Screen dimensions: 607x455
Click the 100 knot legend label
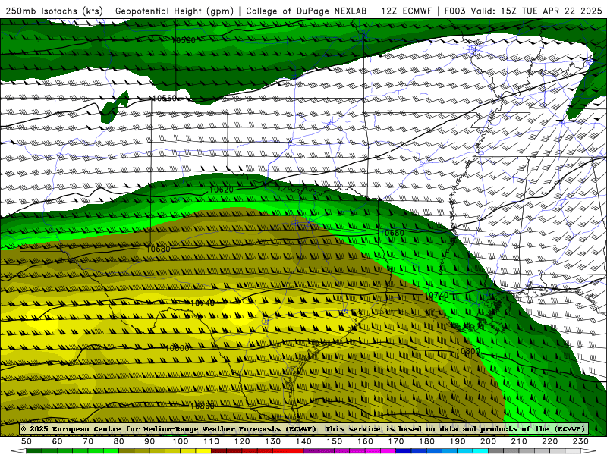pyautogui.click(x=181, y=441)
